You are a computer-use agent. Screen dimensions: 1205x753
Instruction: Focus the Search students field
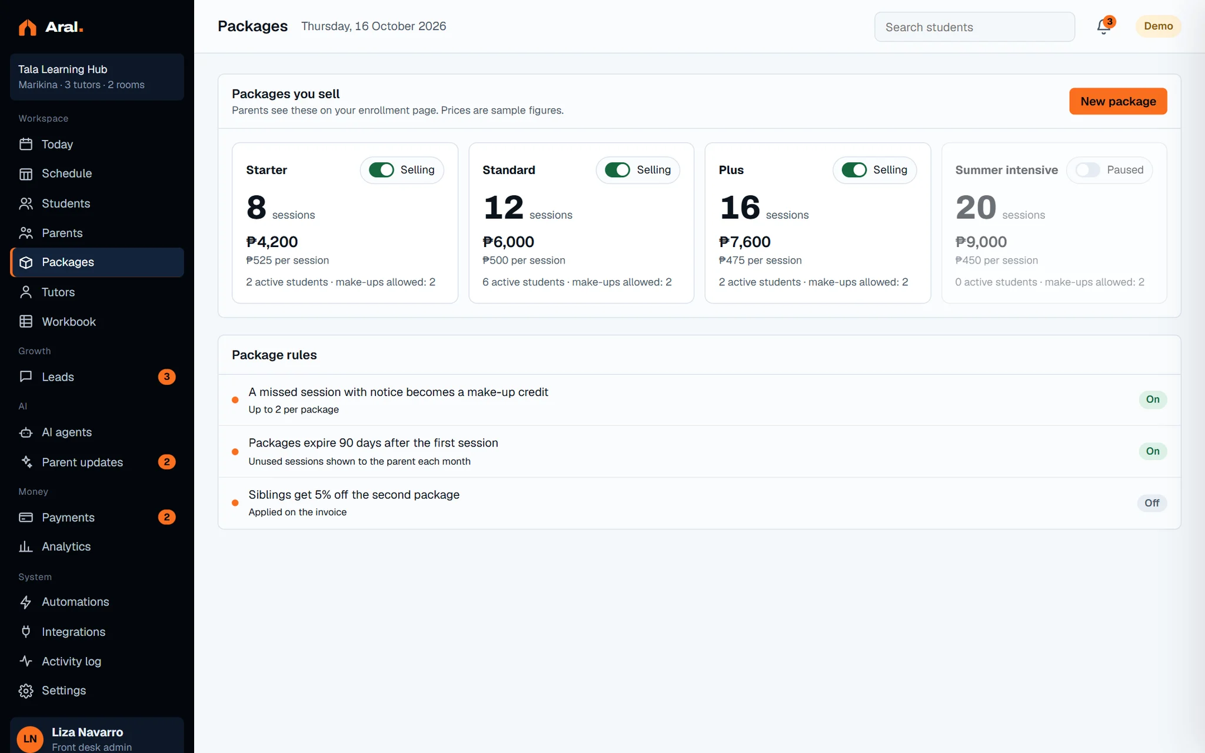tap(974, 27)
